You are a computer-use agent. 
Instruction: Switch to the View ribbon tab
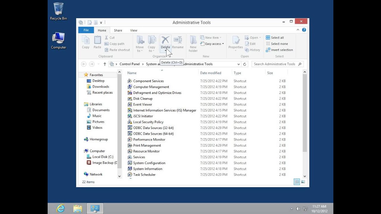pyautogui.click(x=134, y=30)
